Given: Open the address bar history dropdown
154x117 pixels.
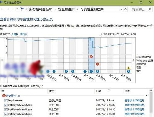Looking at the screenshot, I should pyautogui.click(x=121, y=9).
